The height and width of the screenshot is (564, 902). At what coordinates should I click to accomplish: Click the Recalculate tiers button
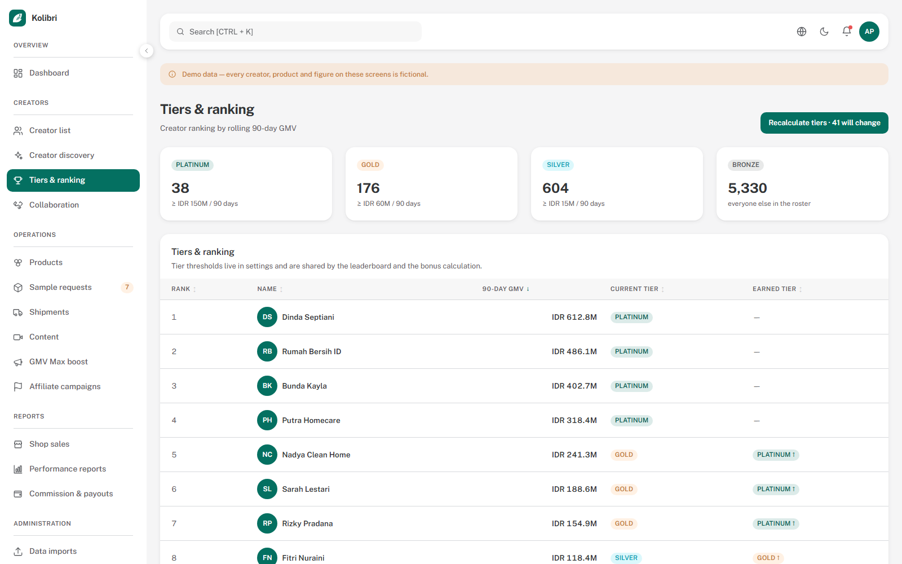824,123
